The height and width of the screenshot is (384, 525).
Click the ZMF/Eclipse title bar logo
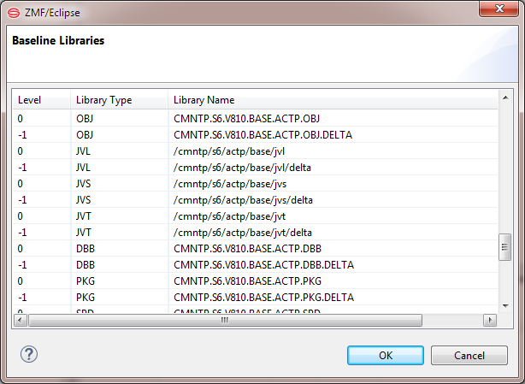click(14, 13)
